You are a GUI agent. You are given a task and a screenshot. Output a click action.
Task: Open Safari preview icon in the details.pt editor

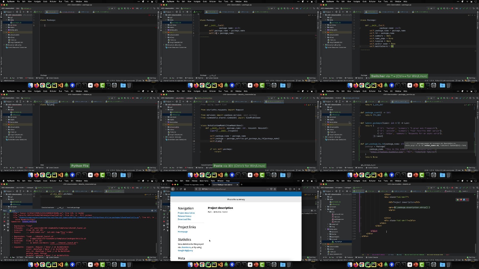464,199
